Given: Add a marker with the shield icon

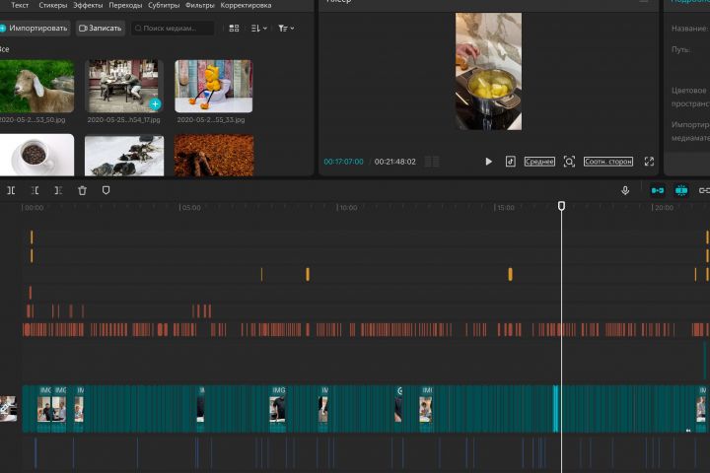Looking at the screenshot, I should [x=106, y=190].
